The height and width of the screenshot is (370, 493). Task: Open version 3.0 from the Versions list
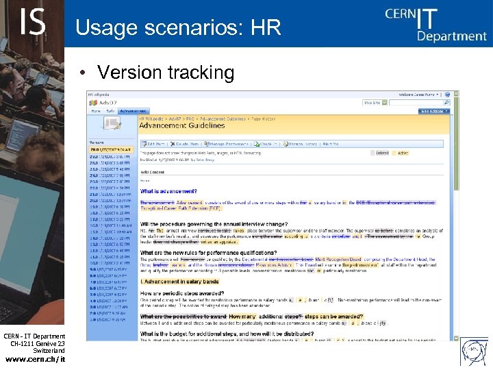pos(109,307)
